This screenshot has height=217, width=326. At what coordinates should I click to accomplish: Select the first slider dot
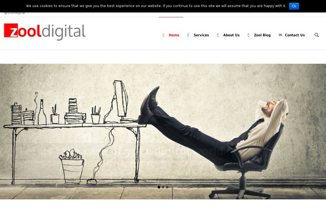click(x=159, y=187)
